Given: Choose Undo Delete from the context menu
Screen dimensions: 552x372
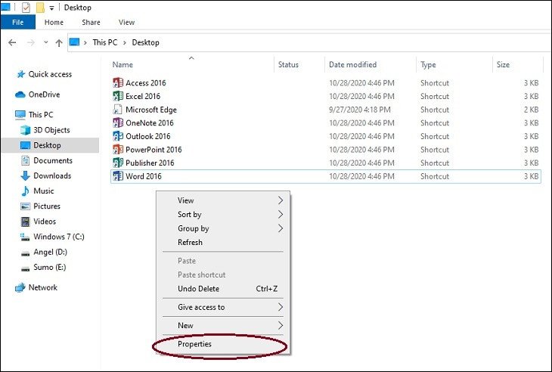Looking at the screenshot, I should pos(223,289).
